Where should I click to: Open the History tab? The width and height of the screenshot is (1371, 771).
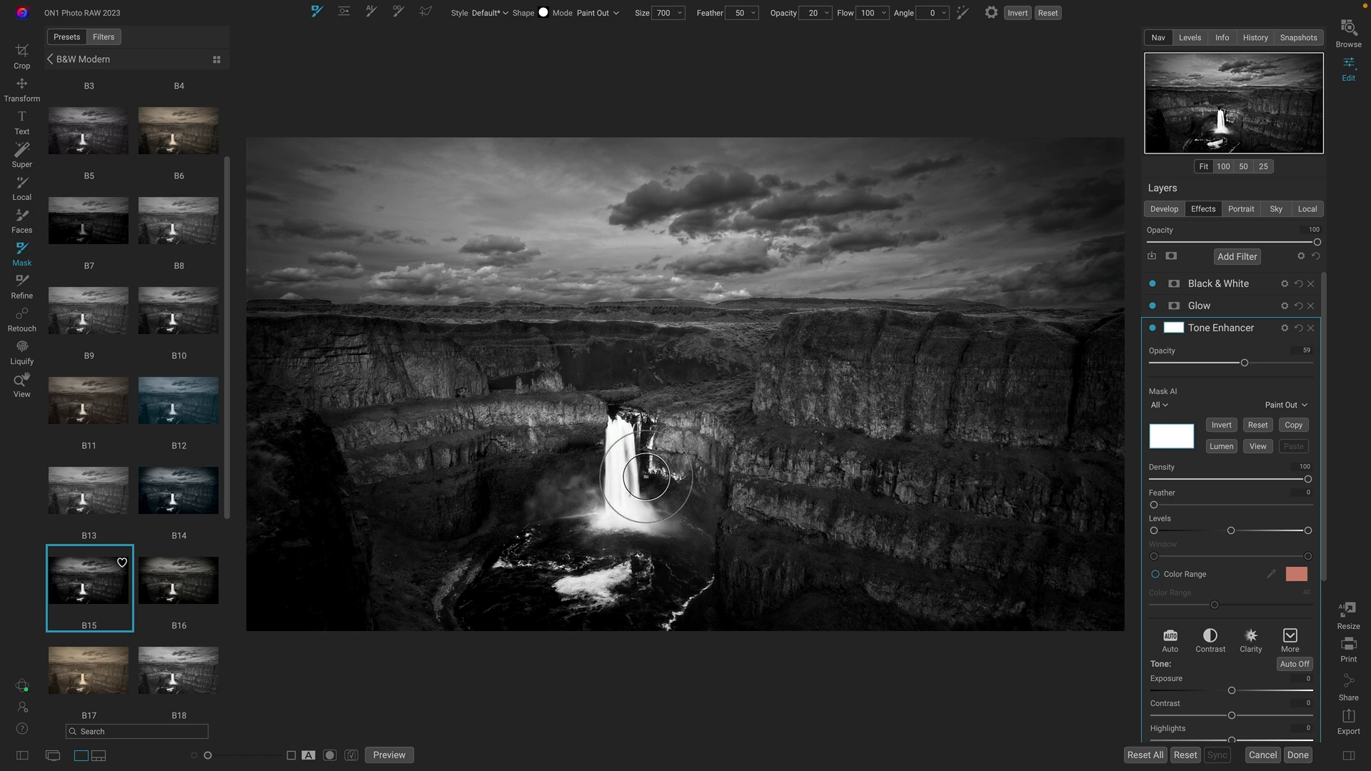[1255, 38]
